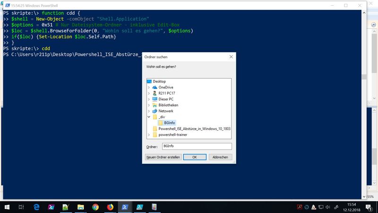Switch to PowerShell ISE taskbar icon
The height and width of the screenshot is (213, 378).
tap(139, 207)
